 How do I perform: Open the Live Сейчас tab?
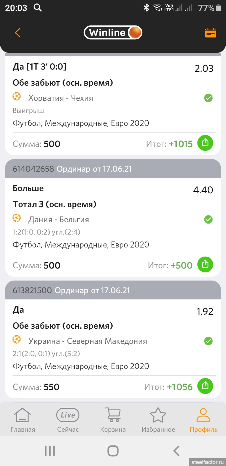68,420
